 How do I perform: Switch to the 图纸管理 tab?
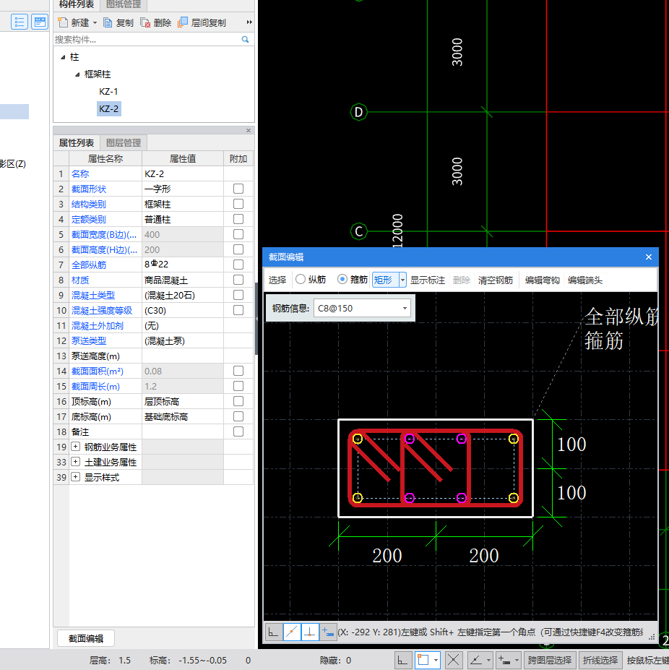coord(123,5)
